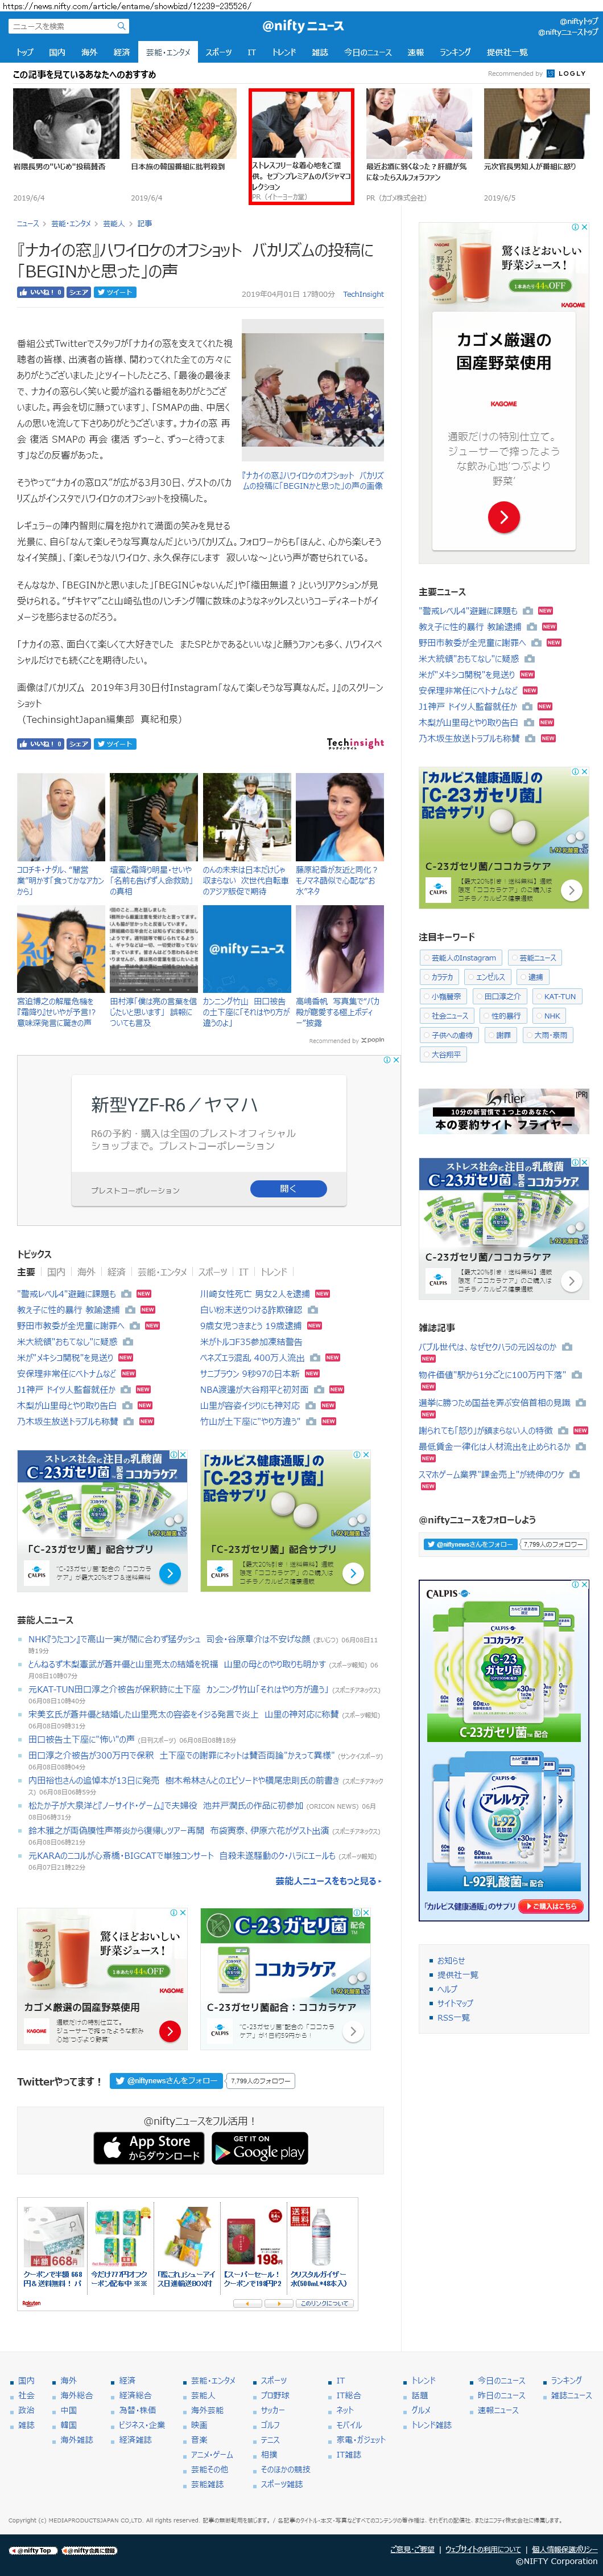Click the シェア share button under the headline
This screenshot has height=2576, width=603.
79,292
